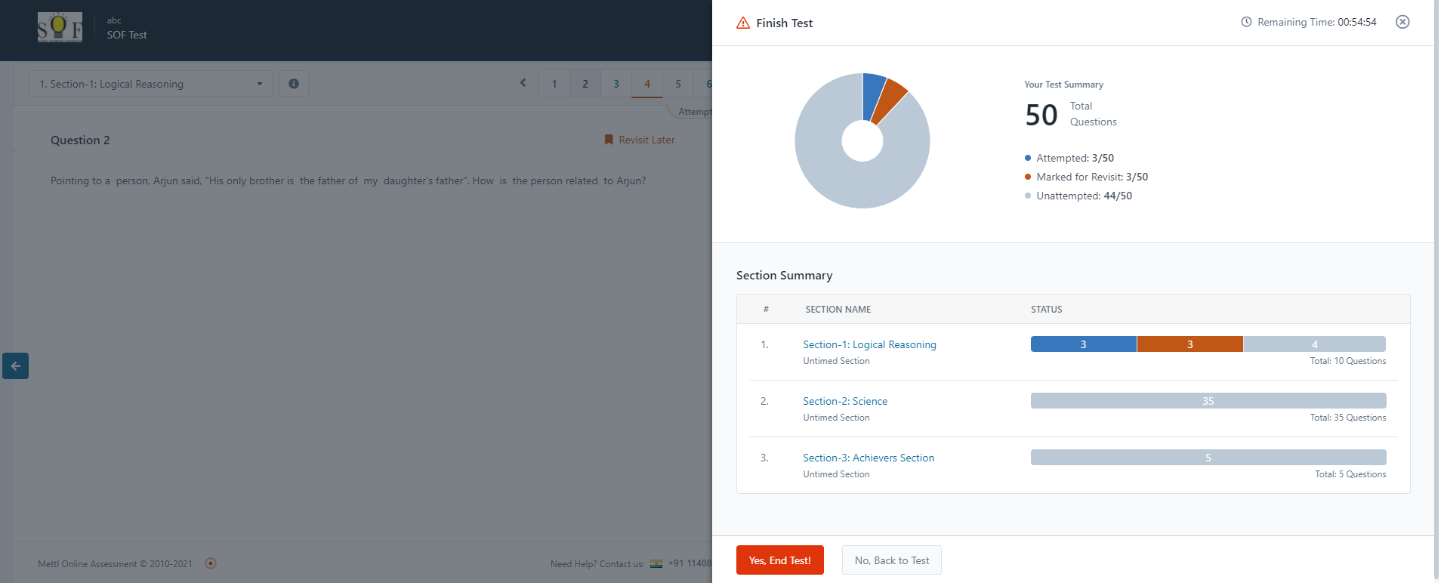Click the Arjun question text

point(348,180)
